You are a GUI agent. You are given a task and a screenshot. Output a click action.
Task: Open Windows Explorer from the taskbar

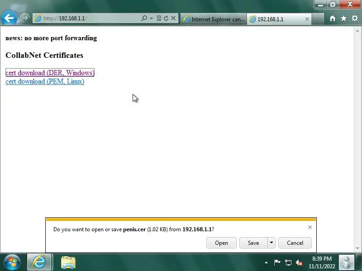(x=68, y=262)
